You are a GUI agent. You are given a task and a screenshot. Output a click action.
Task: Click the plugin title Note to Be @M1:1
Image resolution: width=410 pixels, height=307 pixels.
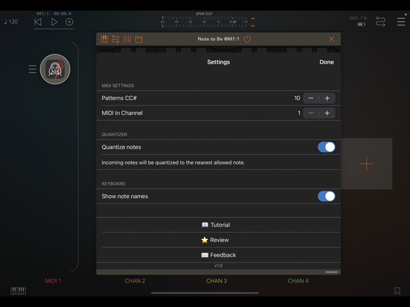[218, 39]
